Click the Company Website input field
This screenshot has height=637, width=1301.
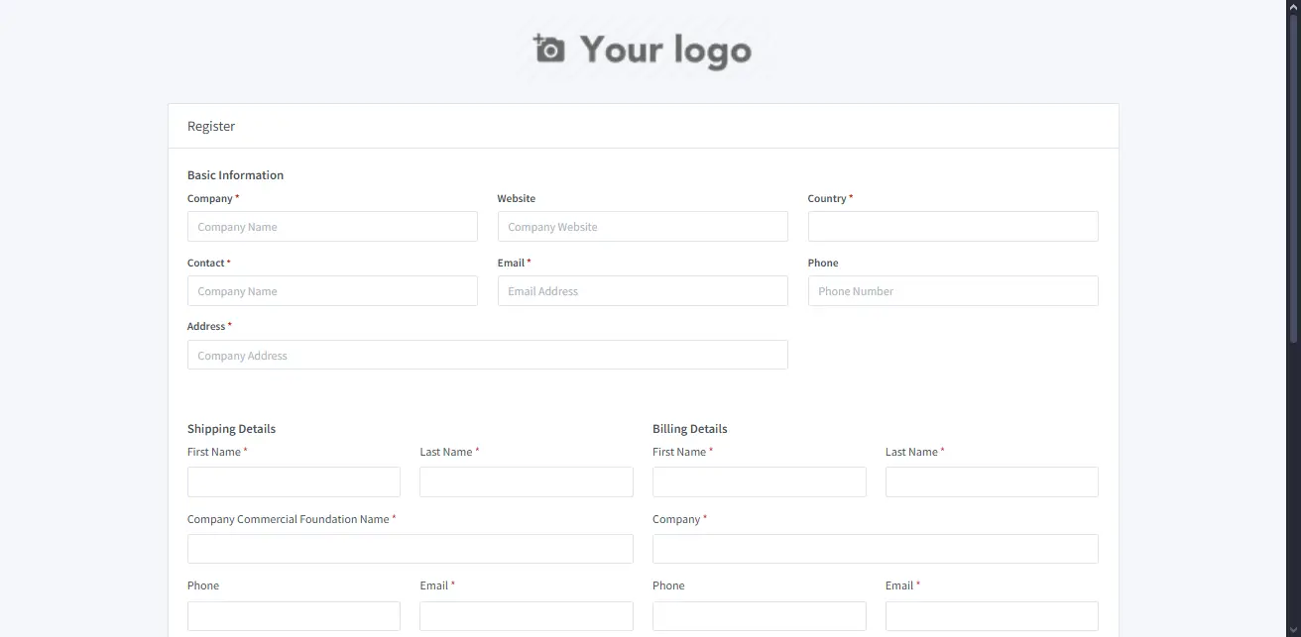tap(643, 226)
